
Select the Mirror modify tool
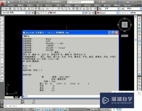(x=139, y=25)
